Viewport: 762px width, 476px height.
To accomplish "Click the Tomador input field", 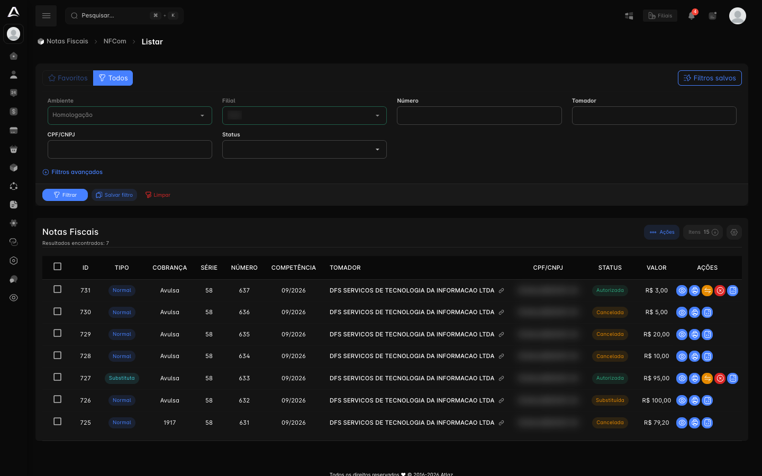I will coord(654,115).
